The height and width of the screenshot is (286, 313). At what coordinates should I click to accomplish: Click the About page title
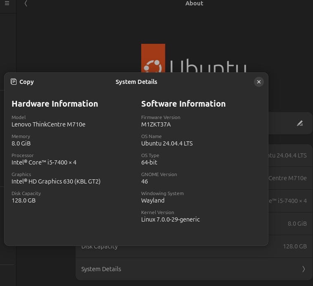[194, 3]
